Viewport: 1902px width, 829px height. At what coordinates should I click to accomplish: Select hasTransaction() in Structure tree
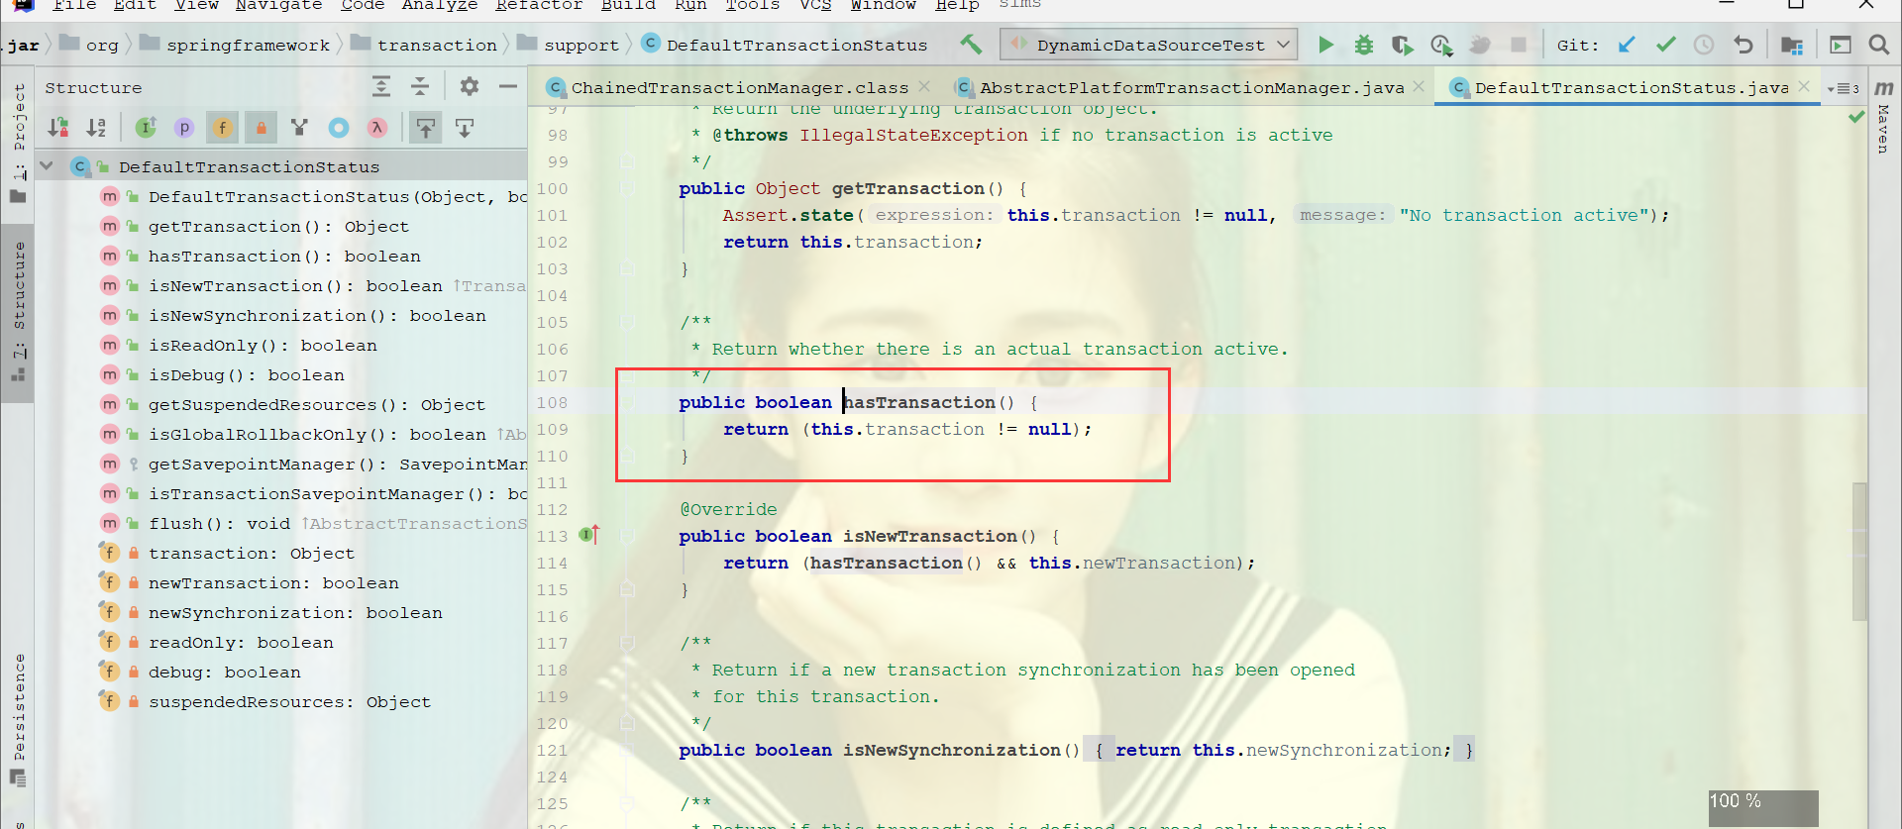pyautogui.click(x=284, y=257)
